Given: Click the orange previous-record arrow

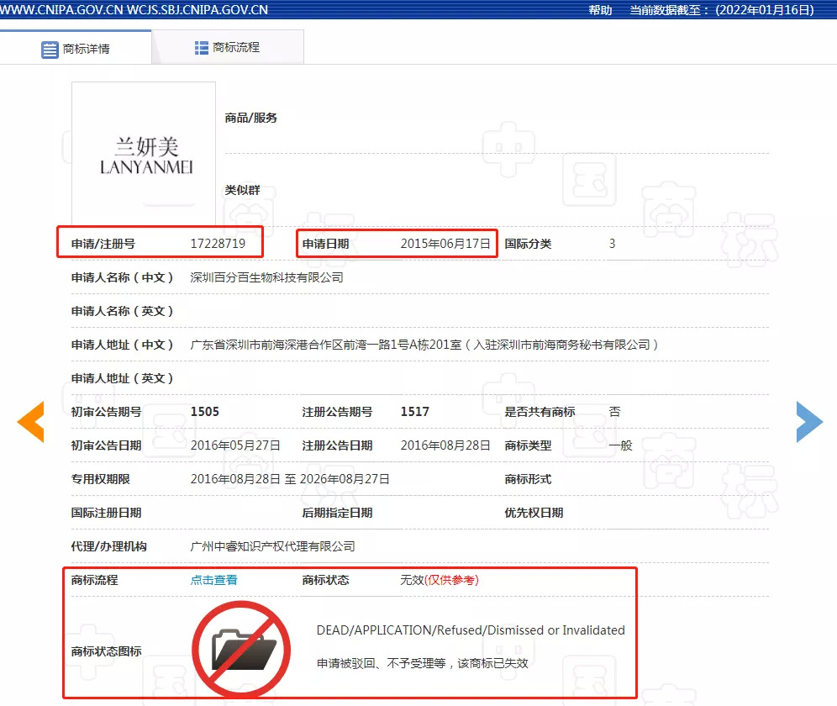Looking at the screenshot, I should pyautogui.click(x=31, y=422).
